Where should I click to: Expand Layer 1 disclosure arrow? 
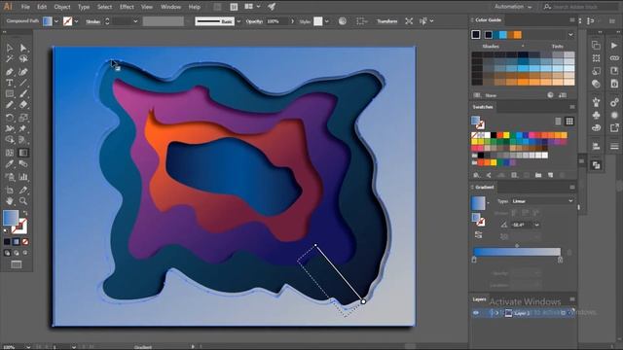[x=496, y=313]
